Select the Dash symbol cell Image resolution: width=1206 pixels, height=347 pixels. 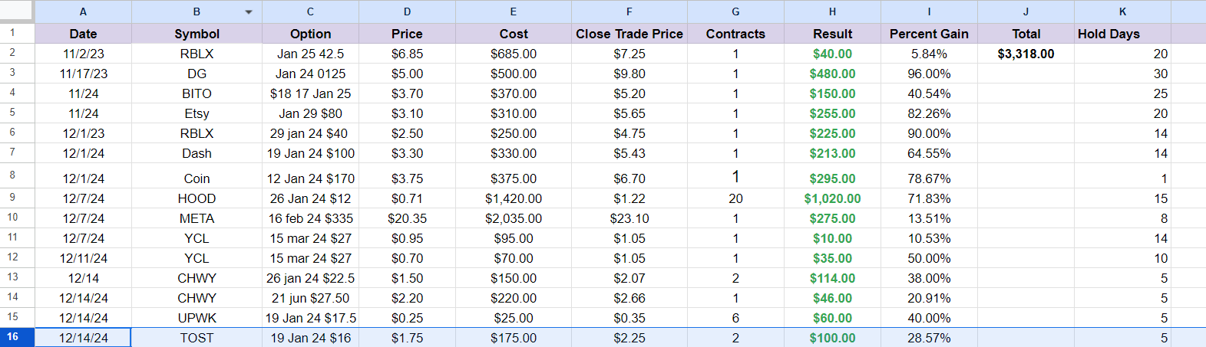pyautogui.click(x=197, y=153)
